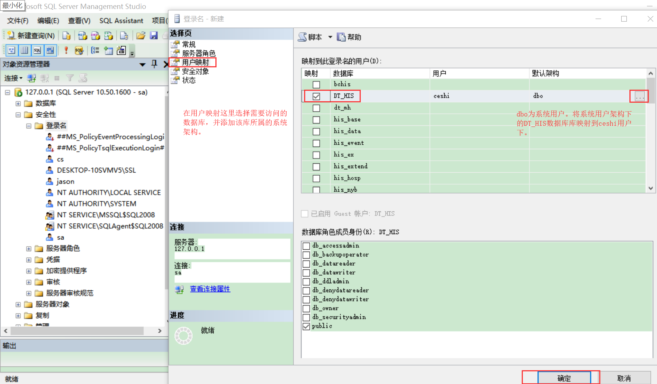Click the MDX query icon
657x384 pixels.
82,36
